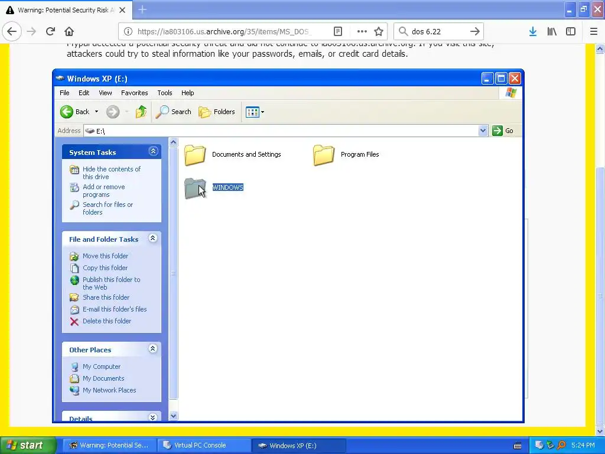The width and height of the screenshot is (605, 454).
Task: Open My Network Places link
Action: point(109,390)
